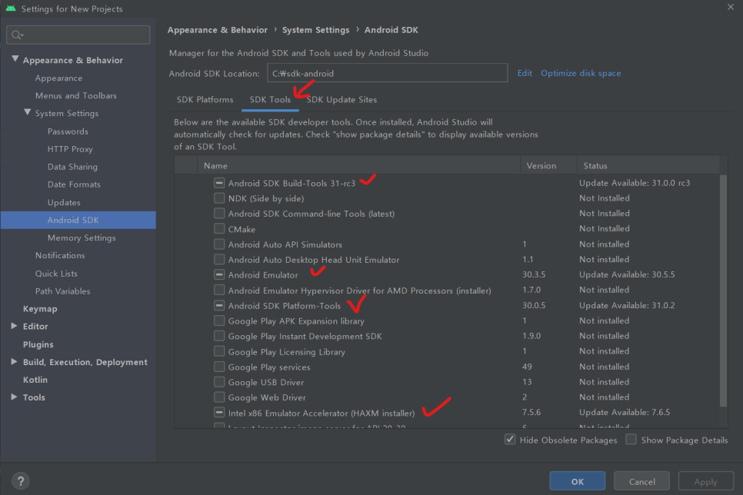Check Android Emulator Hypervisor Driver for AMD

tap(219, 290)
